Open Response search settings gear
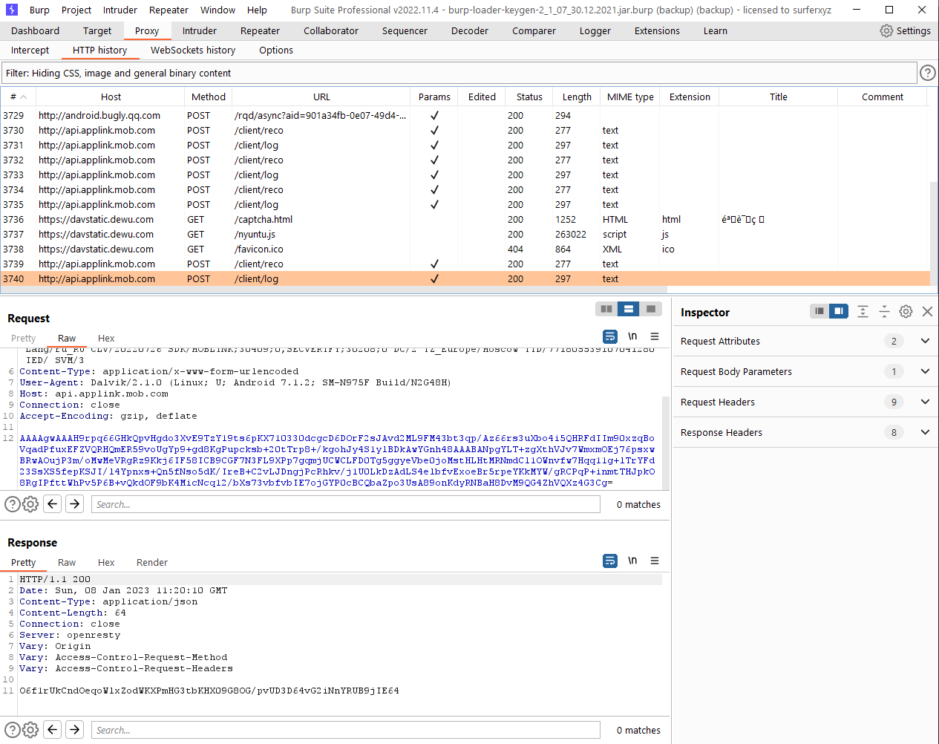Viewport: 939px width, 744px height. tap(30, 730)
